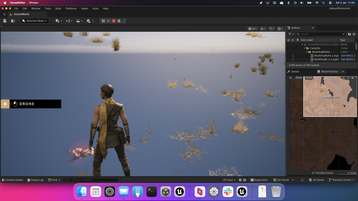
Task: Open the Lit view mode dropdown
Action: [252, 28]
